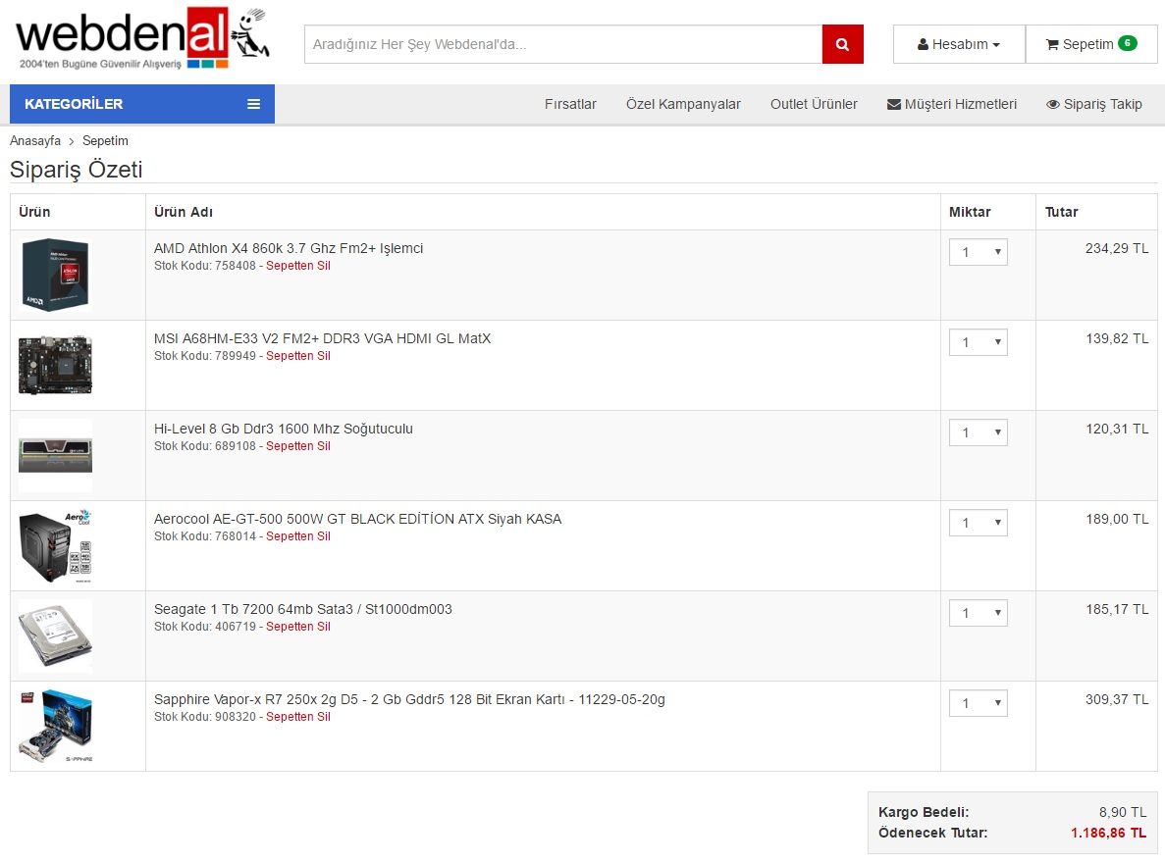Go to Anasayfa breadcrumb link
The image size is (1165, 863).
tap(35, 141)
